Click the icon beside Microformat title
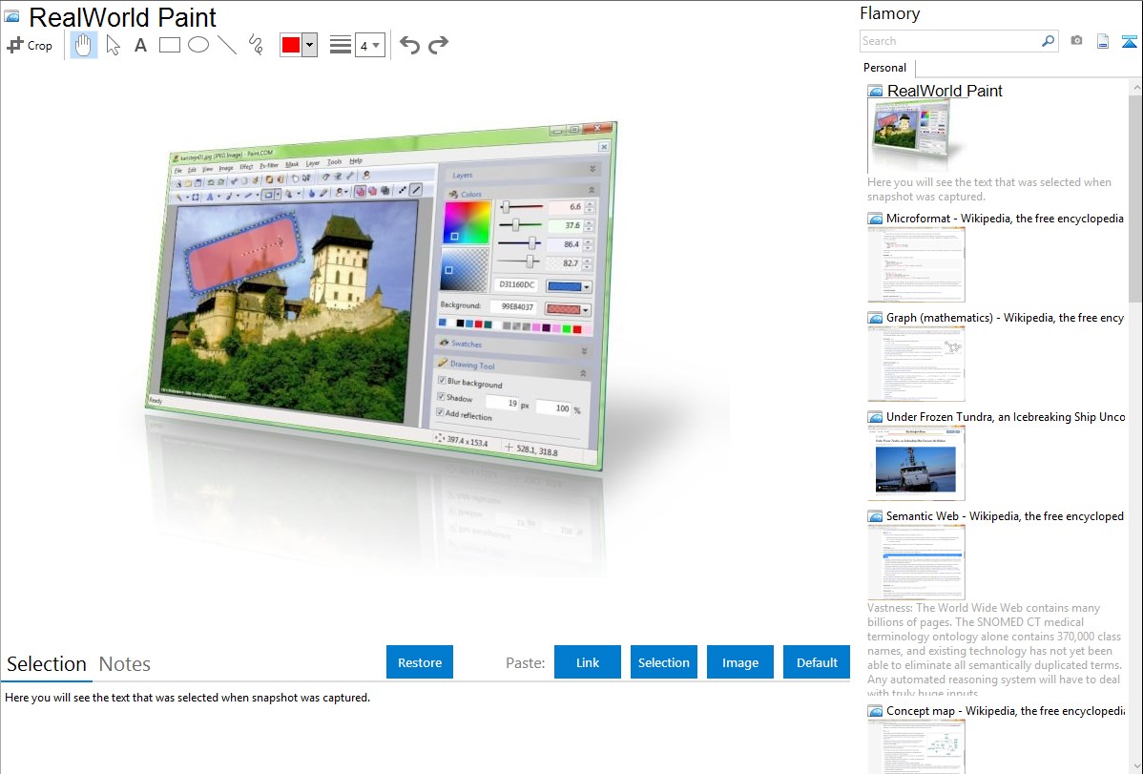The height and width of the screenshot is (774, 1143). click(x=876, y=219)
